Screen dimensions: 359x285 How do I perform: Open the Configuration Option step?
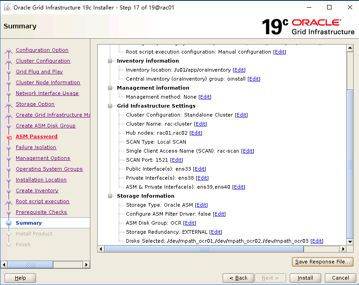coord(42,50)
